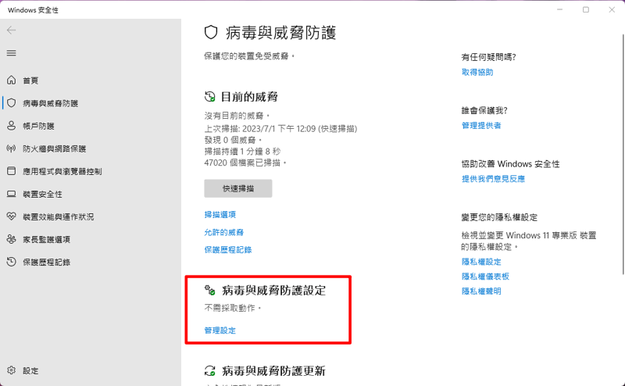Click 管理設定 link
The width and height of the screenshot is (625, 386).
[220, 331]
